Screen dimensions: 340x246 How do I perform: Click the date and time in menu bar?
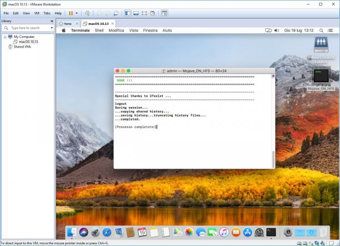(x=299, y=31)
